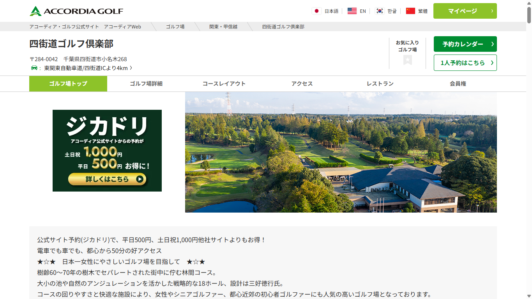Click breadcrumb アコーディア・ゴルフ公式サイト アコーディアWeb
This screenshot has height=299, width=532.
tap(85, 27)
